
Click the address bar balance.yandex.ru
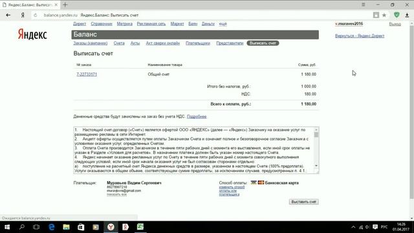pyautogui.click(x=60, y=15)
